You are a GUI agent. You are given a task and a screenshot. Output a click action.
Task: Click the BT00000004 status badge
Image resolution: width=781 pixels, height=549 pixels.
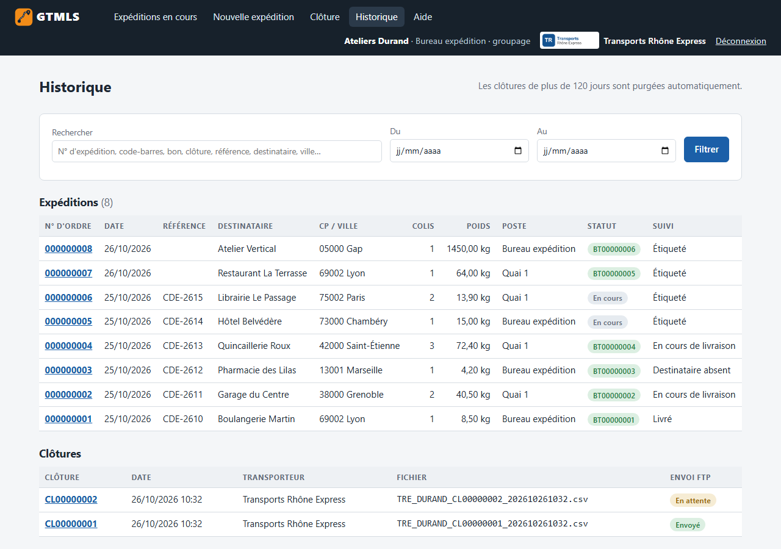(614, 346)
